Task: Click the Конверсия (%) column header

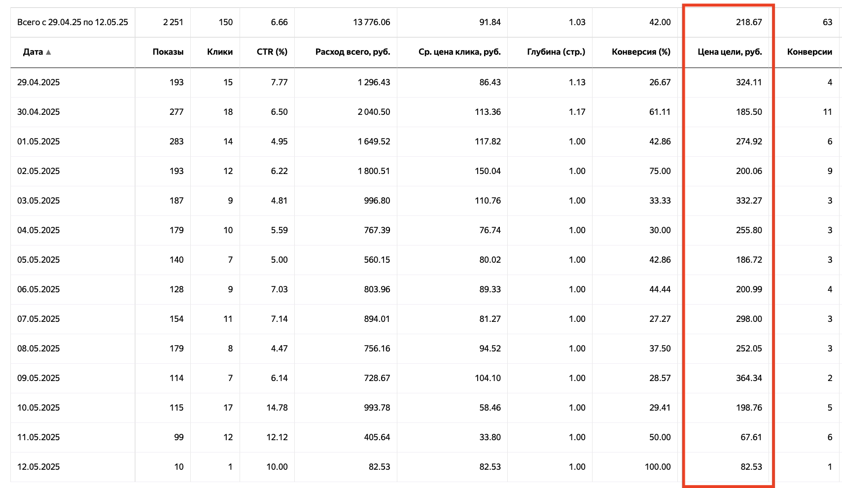Action: 641,52
